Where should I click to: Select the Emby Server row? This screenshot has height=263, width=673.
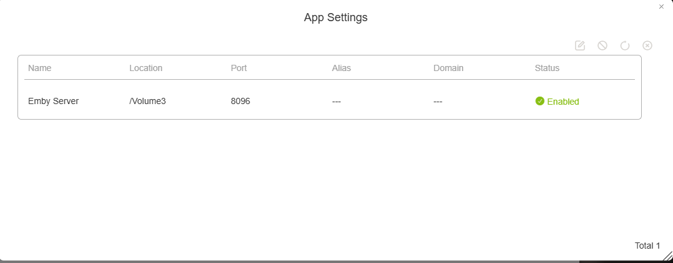click(54, 101)
